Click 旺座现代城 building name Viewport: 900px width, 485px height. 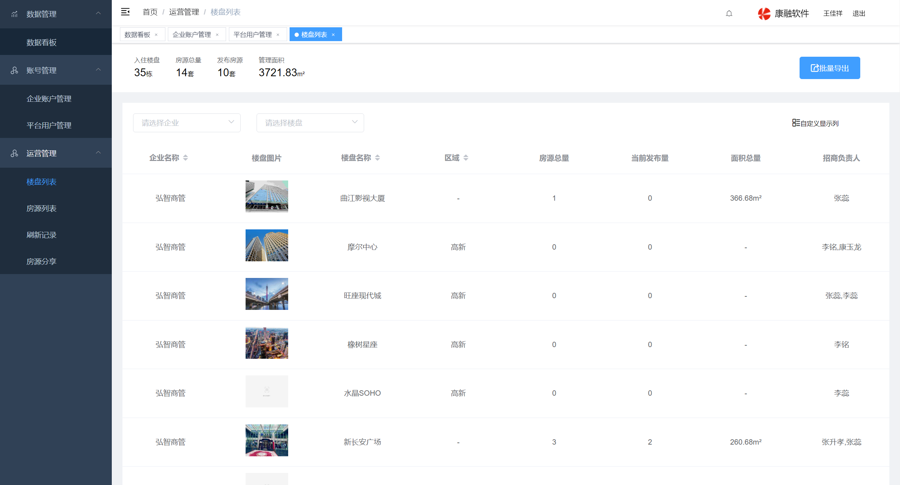pyautogui.click(x=362, y=296)
